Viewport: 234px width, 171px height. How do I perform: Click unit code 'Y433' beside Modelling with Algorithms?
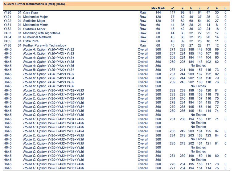point(7,33)
